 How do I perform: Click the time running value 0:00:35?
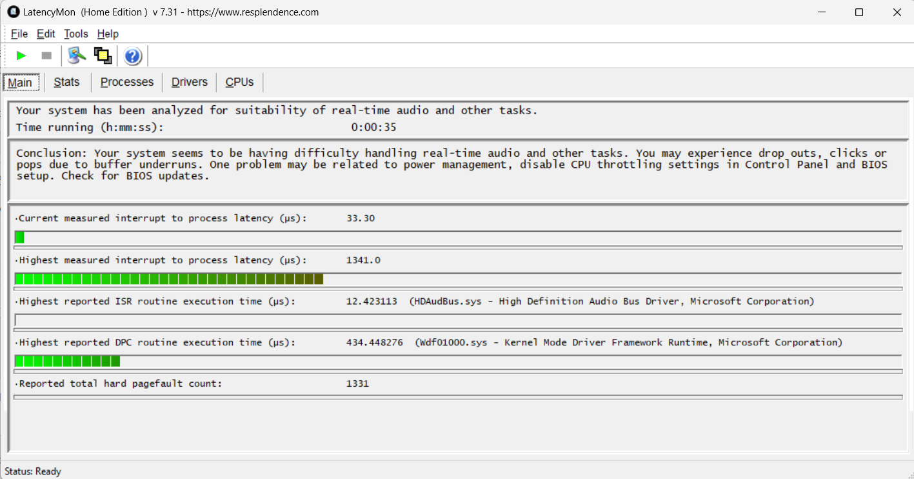(x=373, y=127)
